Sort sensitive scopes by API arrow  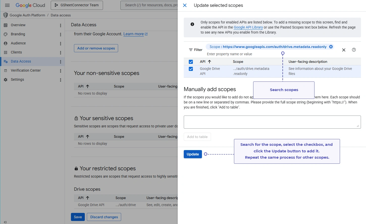click(x=88, y=136)
